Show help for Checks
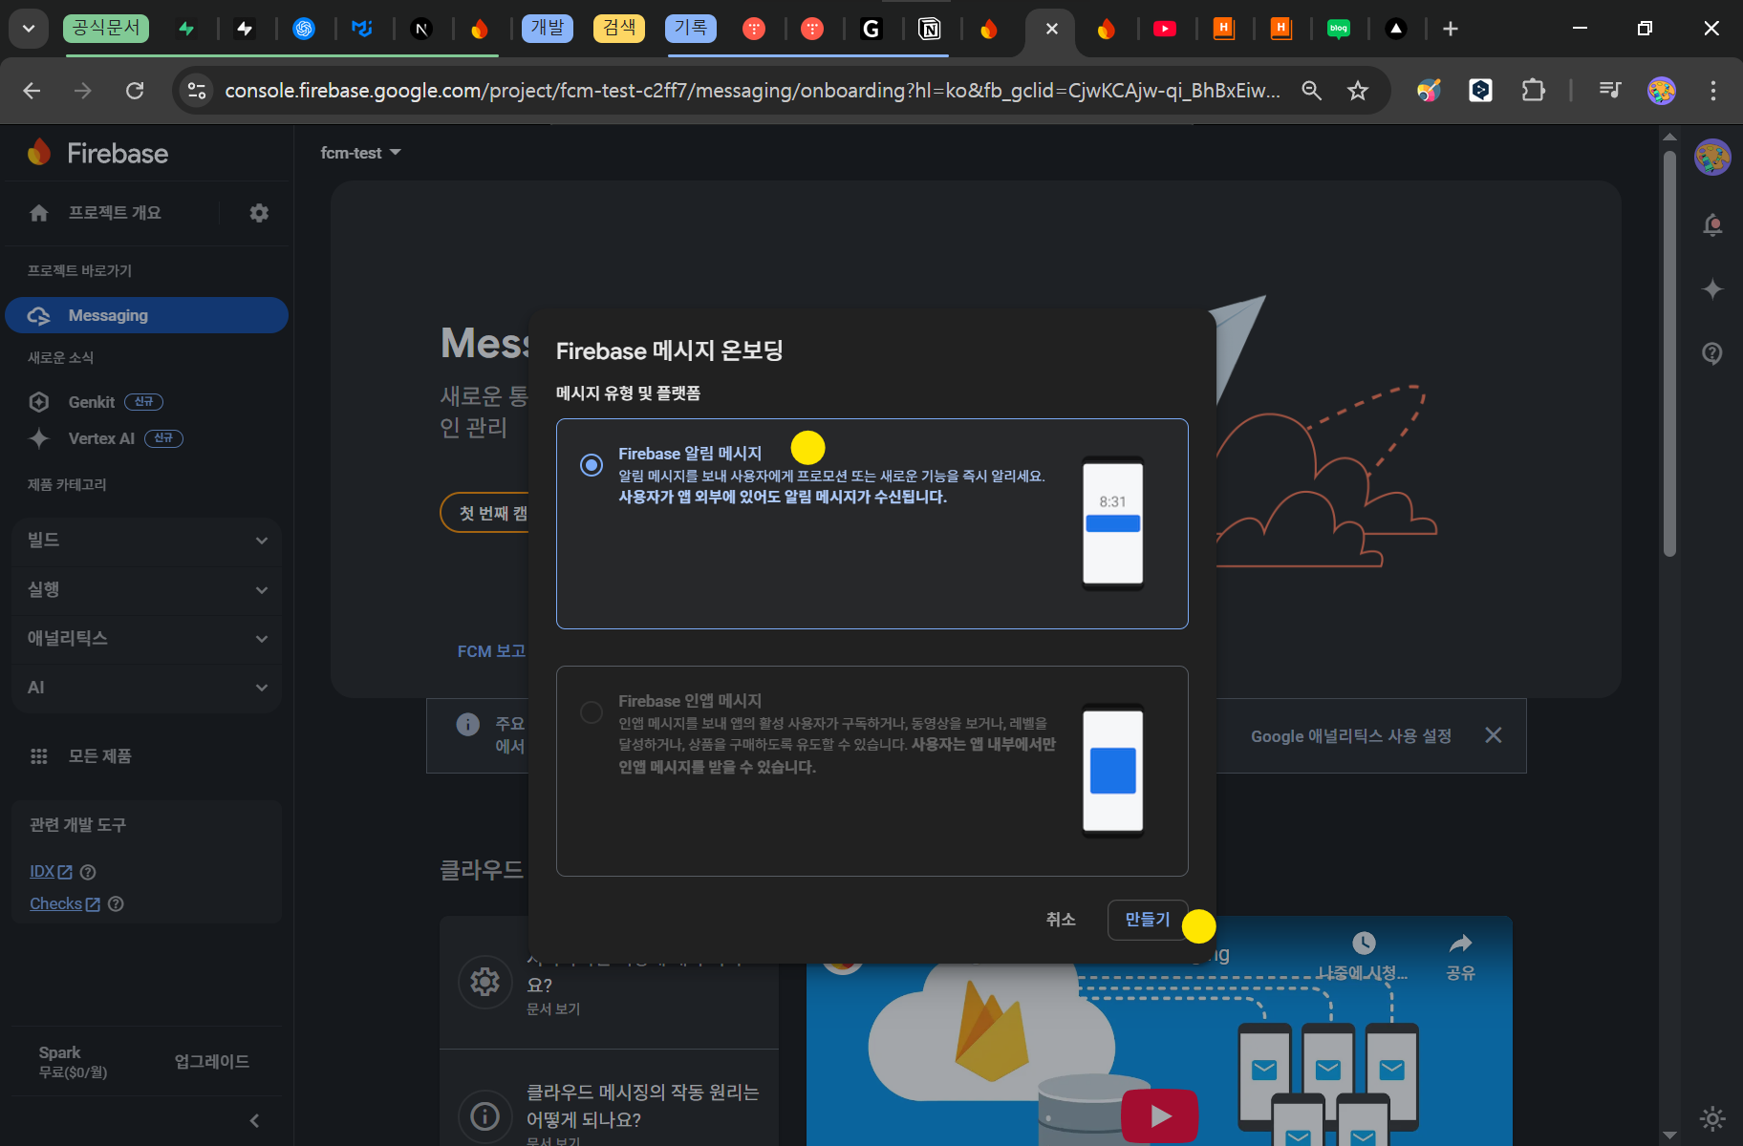 point(116,903)
